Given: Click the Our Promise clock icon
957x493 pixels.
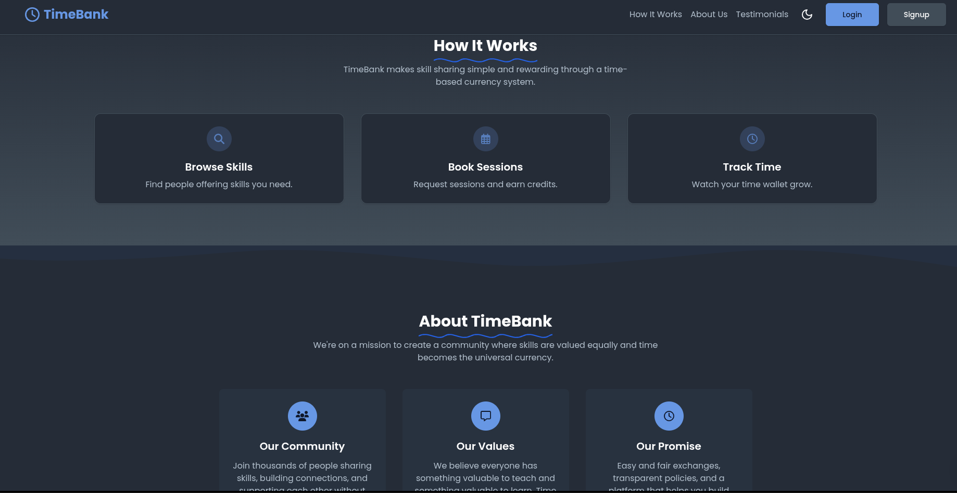Looking at the screenshot, I should (x=669, y=416).
